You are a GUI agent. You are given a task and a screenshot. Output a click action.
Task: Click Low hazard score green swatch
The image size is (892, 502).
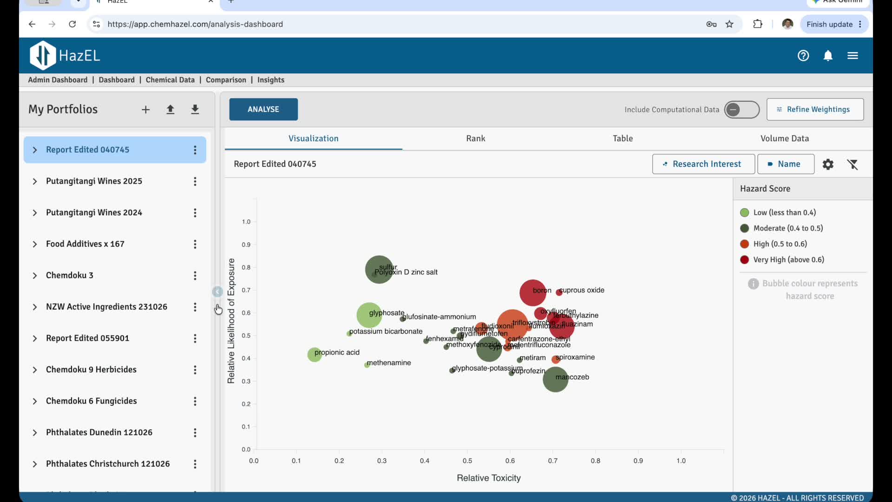(744, 212)
